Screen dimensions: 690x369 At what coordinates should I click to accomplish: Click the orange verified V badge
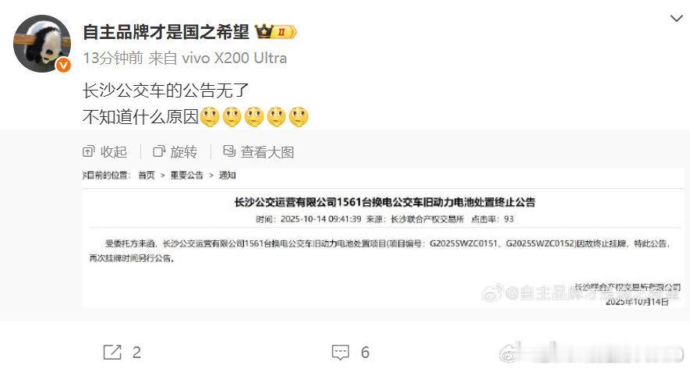[x=63, y=66]
